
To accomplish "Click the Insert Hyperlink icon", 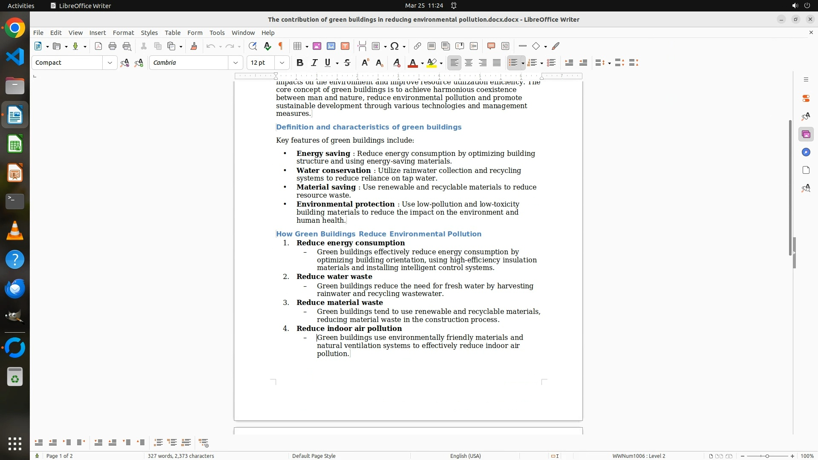I will (418, 46).
